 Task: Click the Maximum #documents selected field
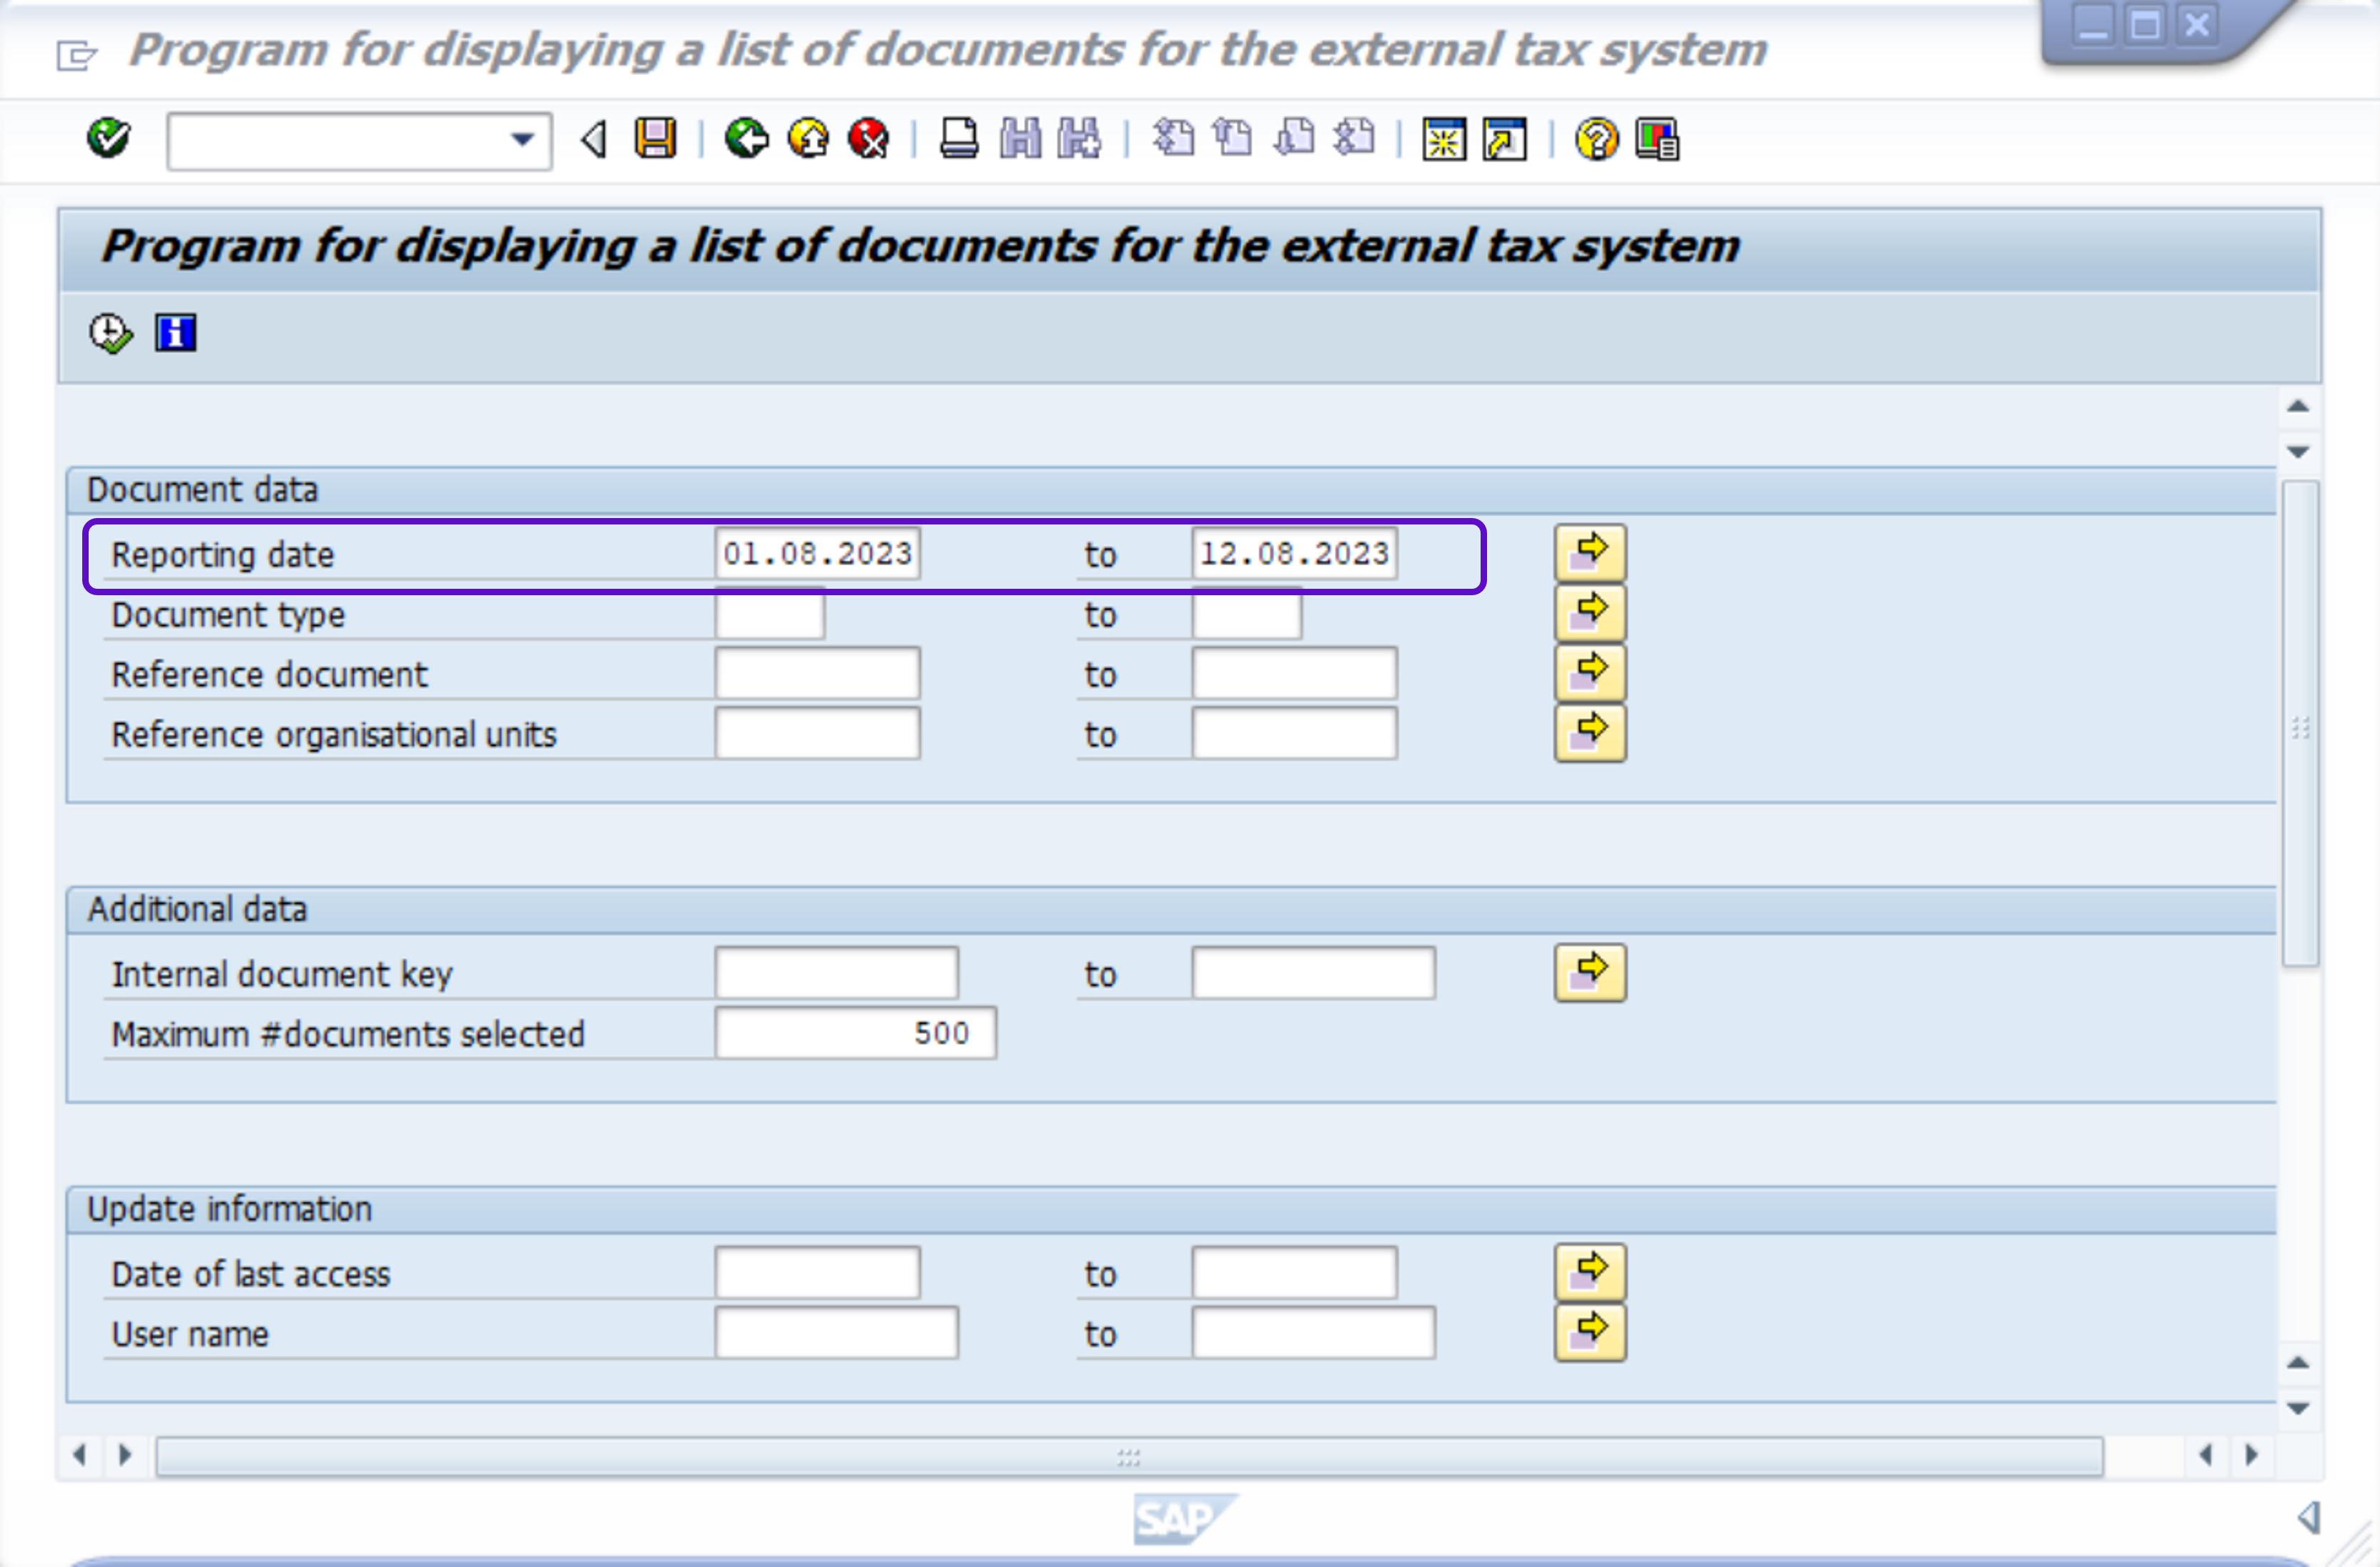[855, 1033]
